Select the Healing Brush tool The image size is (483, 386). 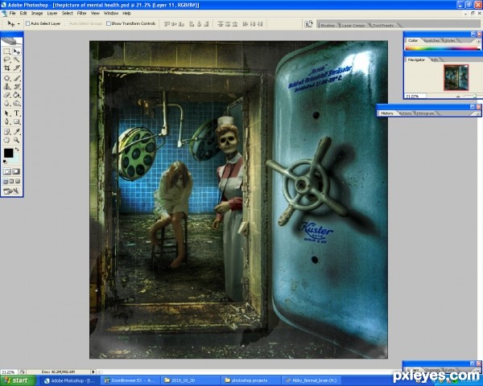point(7,78)
